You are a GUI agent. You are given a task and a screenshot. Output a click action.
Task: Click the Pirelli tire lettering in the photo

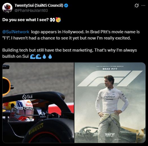pos(36,129)
